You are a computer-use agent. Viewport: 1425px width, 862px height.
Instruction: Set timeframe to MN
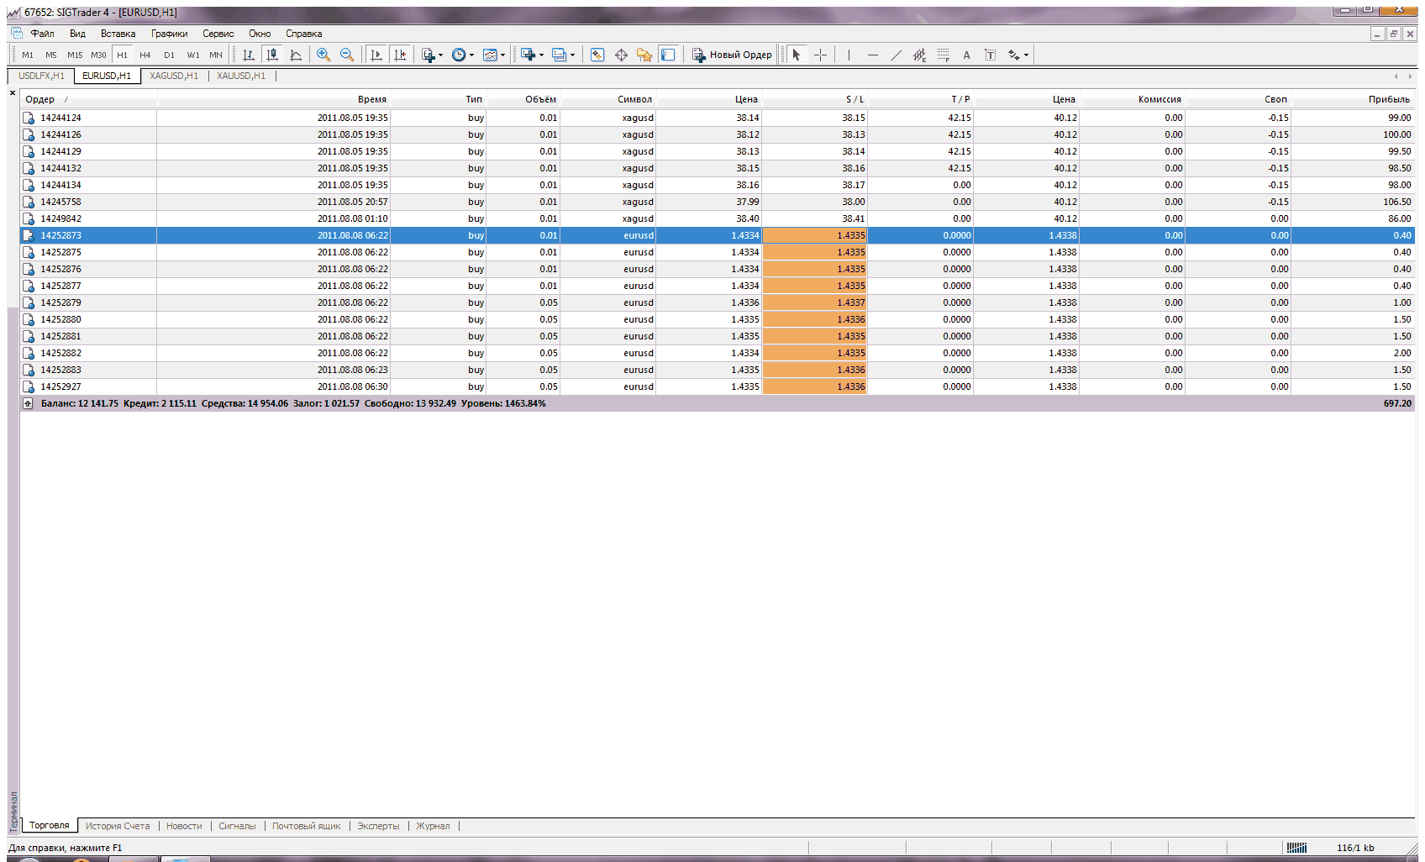216,55
